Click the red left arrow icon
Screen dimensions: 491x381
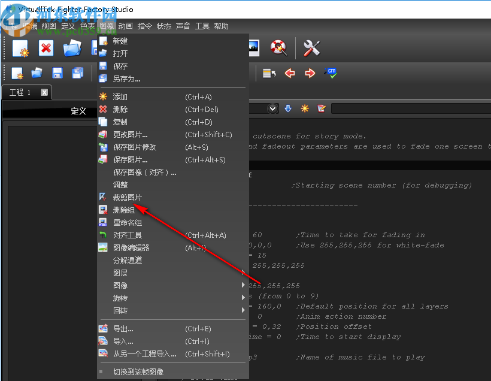click(x=290, y=73)
